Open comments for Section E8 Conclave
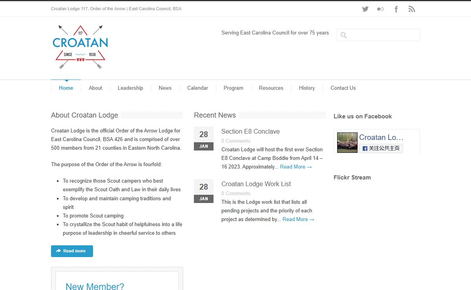 click(x=236, y=141)
